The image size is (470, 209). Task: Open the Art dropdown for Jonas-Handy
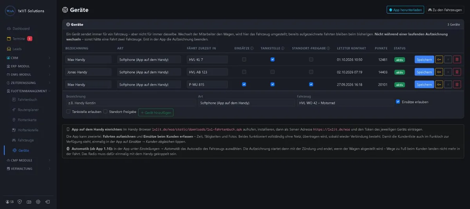click(x=149, y=72)
